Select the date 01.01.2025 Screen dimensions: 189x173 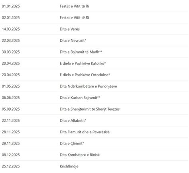pos(11,6)
